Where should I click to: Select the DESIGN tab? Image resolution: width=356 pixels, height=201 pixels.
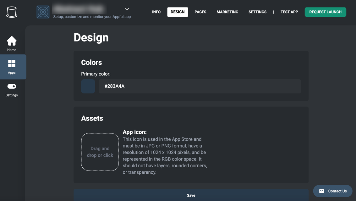coord(178,12)
